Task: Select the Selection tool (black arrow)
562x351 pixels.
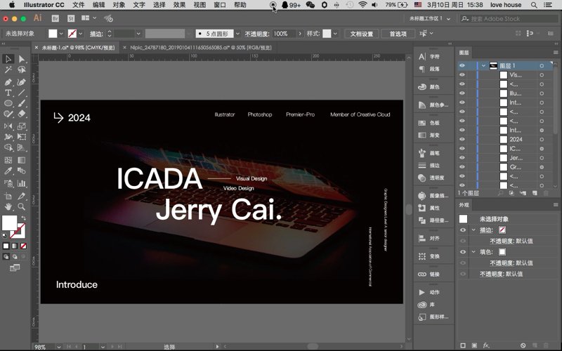Action: click(8, 59)
